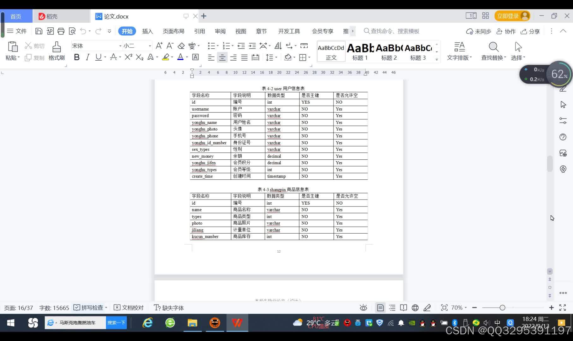The height and width of the screenshot is (341, 573).
Task: Click 缺失字体 (Missing fonts) button
Action: (169, 308)
